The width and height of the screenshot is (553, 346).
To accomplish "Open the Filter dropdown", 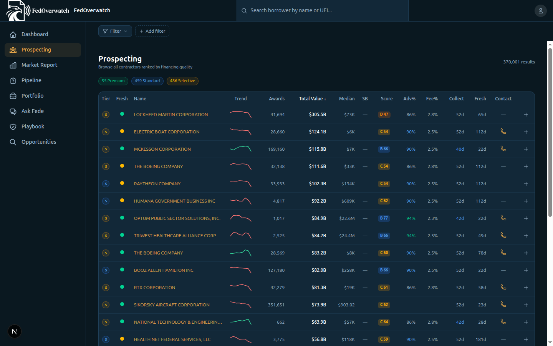I will 115,31.
